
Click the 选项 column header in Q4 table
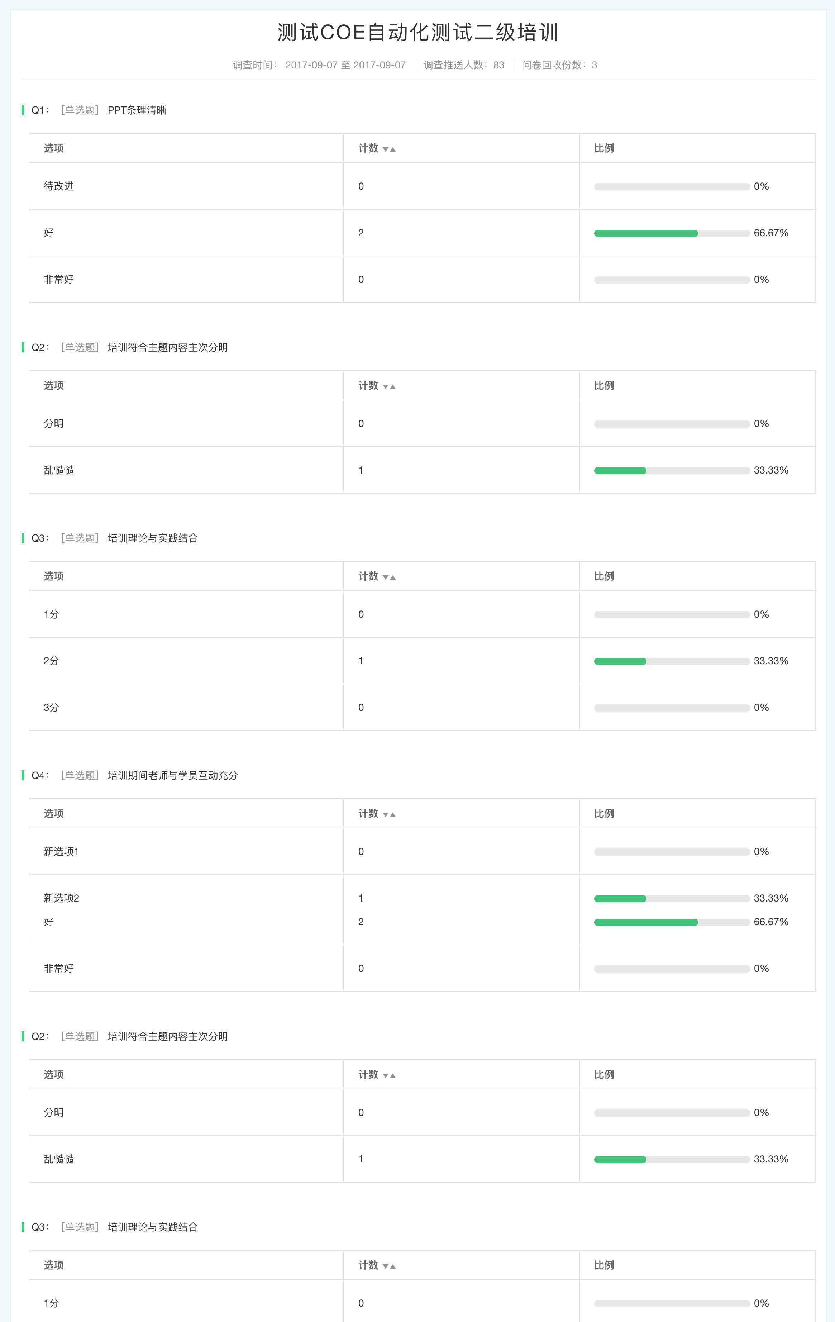54,814
